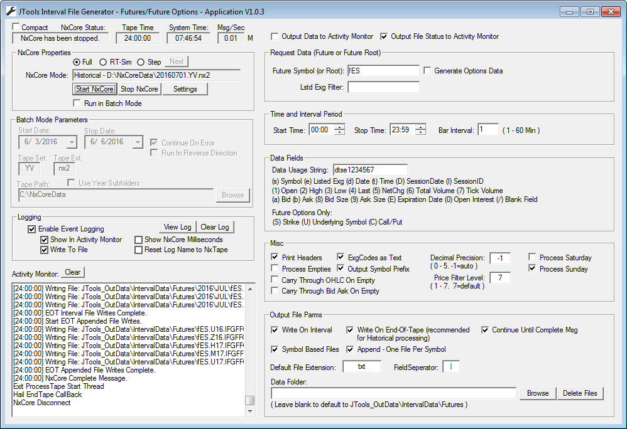The height and width of the screenshot is (429, 627).
Task: Click the 'NxCore has been stopped.' status
Action: [61, 38]
